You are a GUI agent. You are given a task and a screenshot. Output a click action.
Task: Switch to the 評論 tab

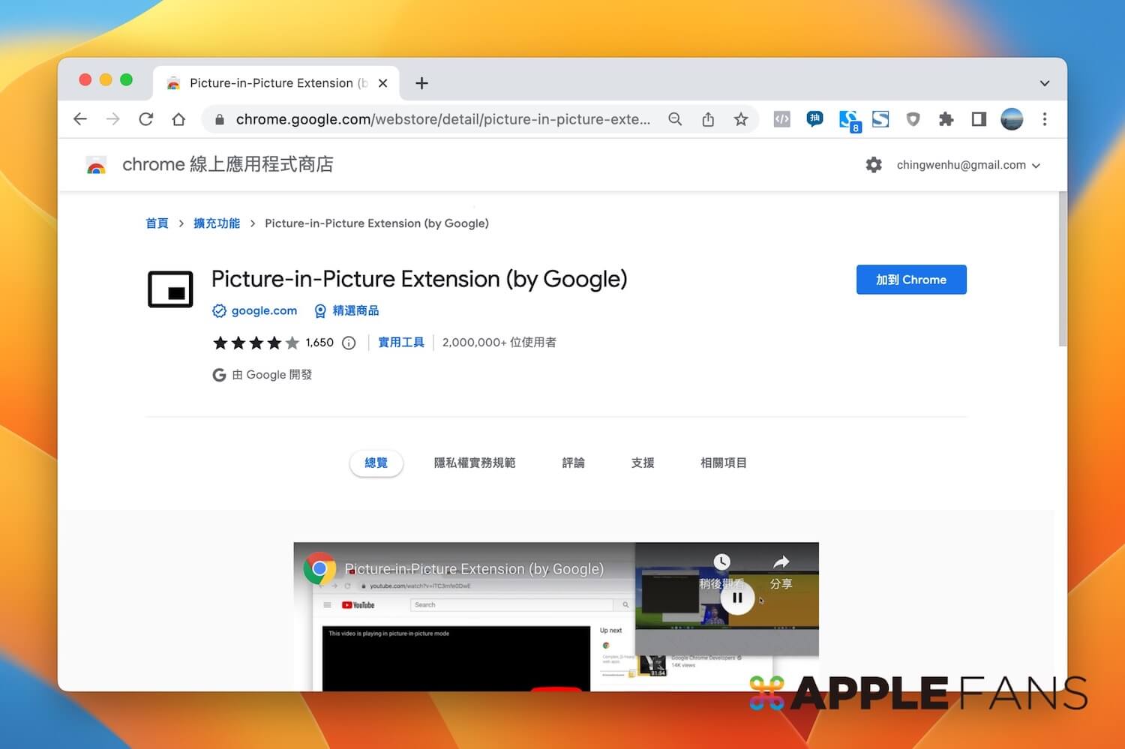[573, 463]
